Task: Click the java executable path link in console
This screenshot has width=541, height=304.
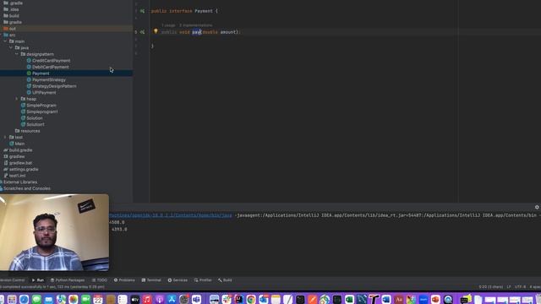Action: click(171, 215)
